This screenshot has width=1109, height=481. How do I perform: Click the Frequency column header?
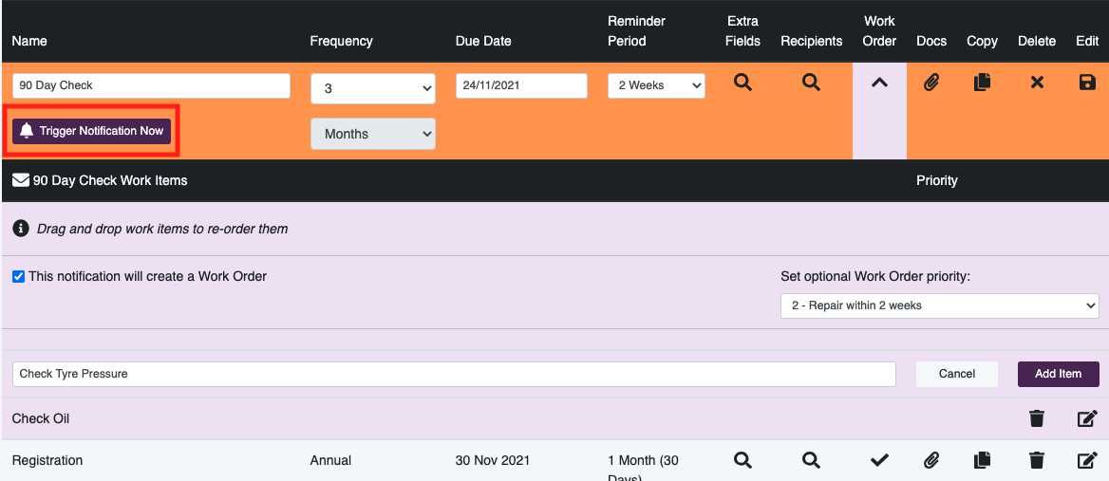341,41
